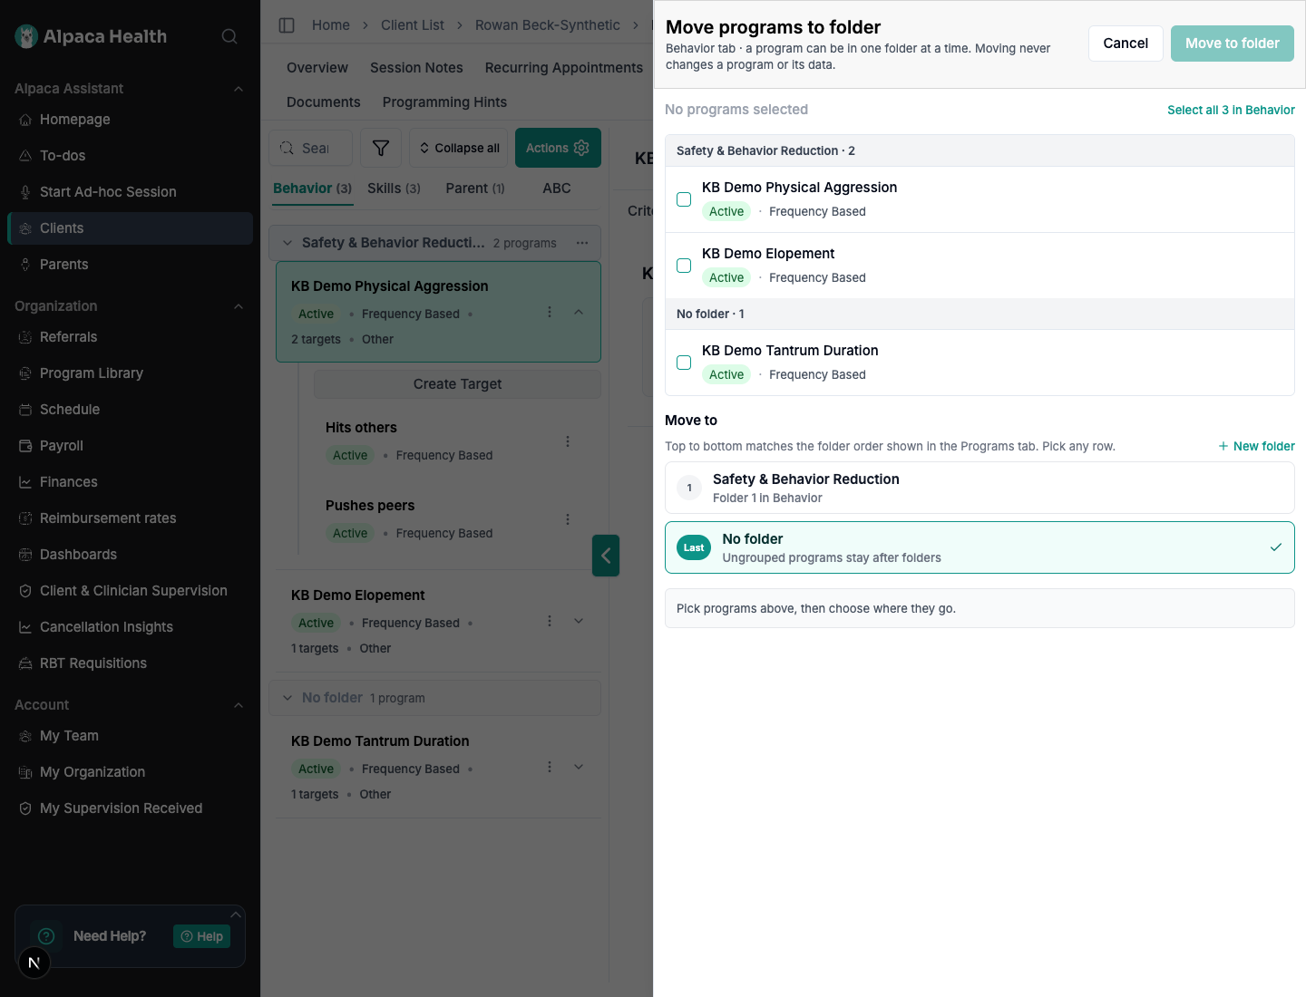Collapse the Alpaca Assistant sidebar section
This screenshot has height=997, width=1306.
pos(239,89)
